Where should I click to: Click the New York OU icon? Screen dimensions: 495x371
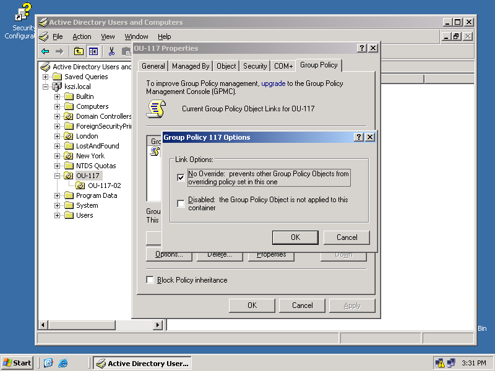69,156
